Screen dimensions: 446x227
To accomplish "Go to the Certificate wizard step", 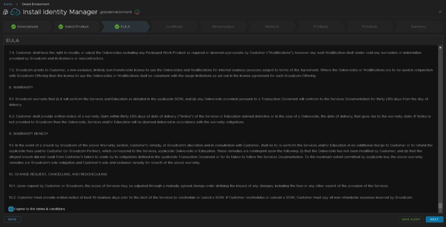I will click(x=174, y=27).
